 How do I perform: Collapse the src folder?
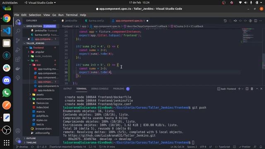pos(29,60)
